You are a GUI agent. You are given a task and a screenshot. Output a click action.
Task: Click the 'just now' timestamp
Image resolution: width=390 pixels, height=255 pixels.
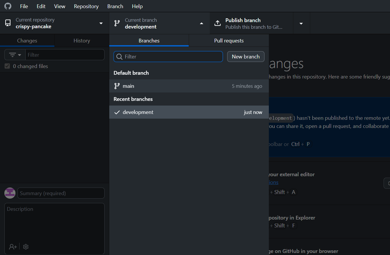(253, 112)
